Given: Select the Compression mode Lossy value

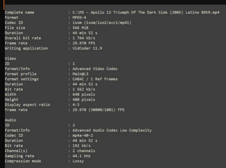Looking at the screenshot, I should pyautogui.click(x=78, y=161).
